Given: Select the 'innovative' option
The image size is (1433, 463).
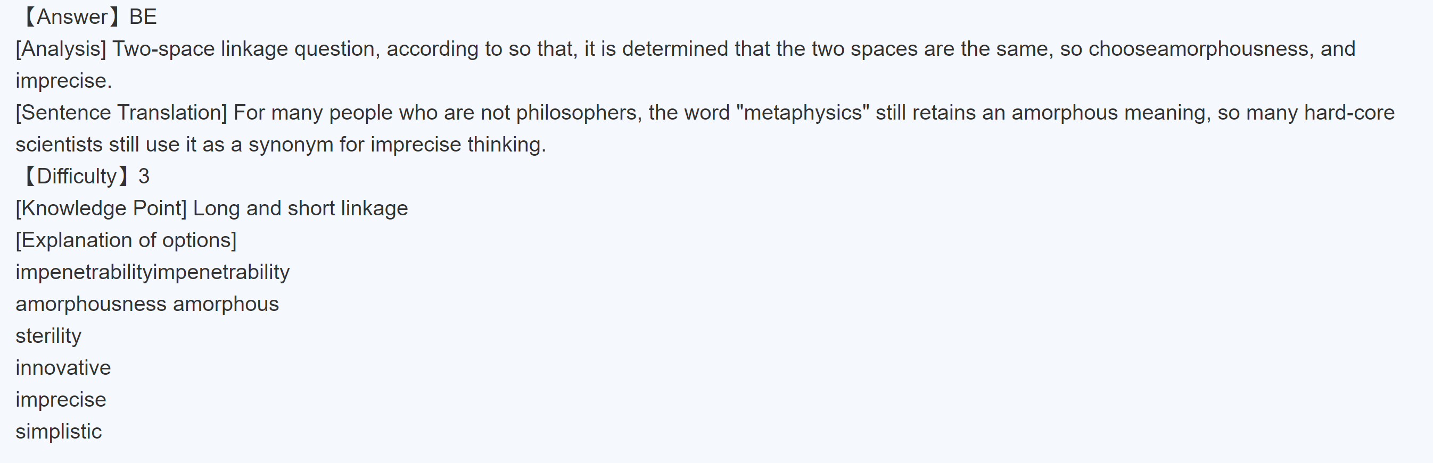Looking at the screenshot, I should tap(63, 368).
